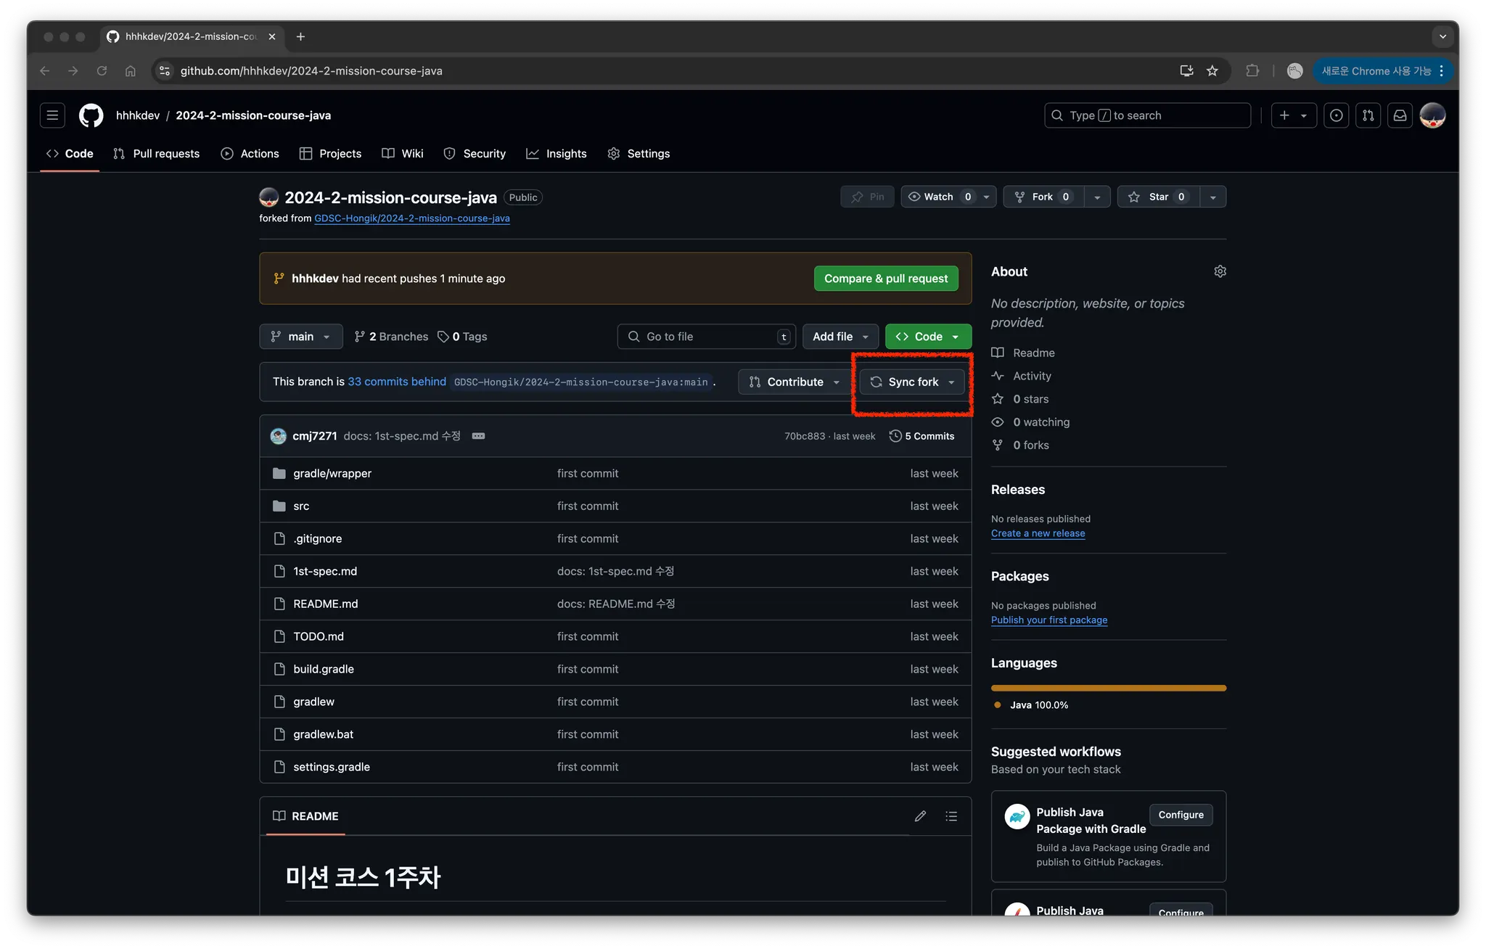This screenshot has width=1486, height=949.
Task: Edit README with pencil icon
Action: click(920, 816)
